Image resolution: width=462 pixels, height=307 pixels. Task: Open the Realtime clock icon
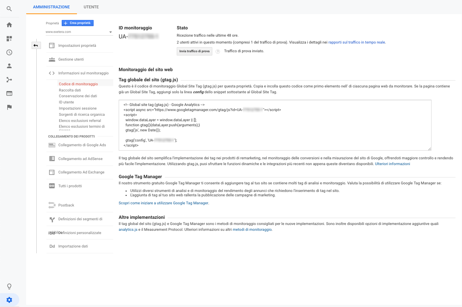(x=9, y=52)
